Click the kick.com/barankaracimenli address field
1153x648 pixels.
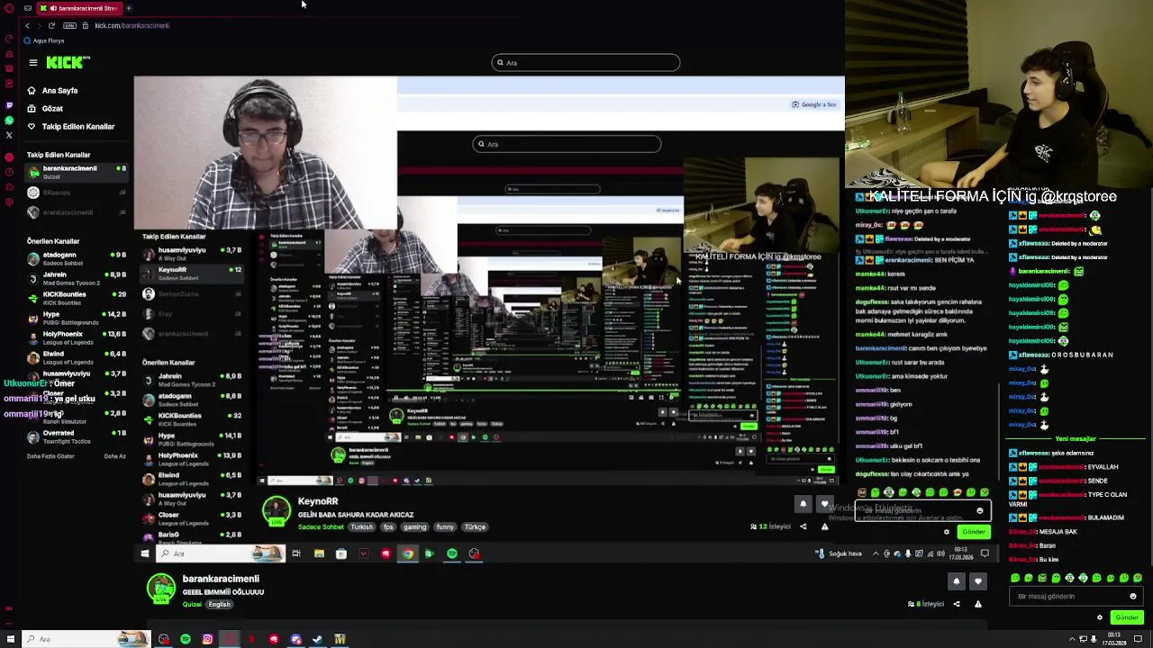tap(132, 25)
